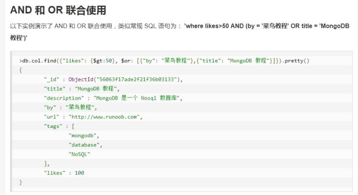Click the "mongodb" tag entry
The image size is (358, 195).
[x=82, y=136]
